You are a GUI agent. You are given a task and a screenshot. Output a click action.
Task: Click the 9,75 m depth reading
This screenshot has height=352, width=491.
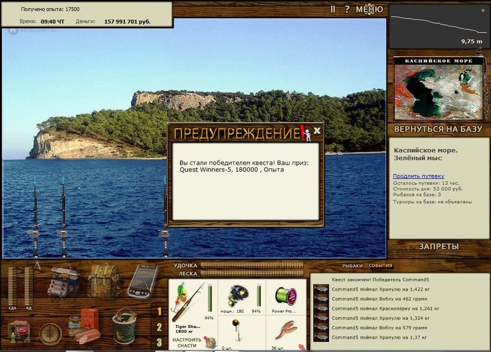[x=472, y=41]
